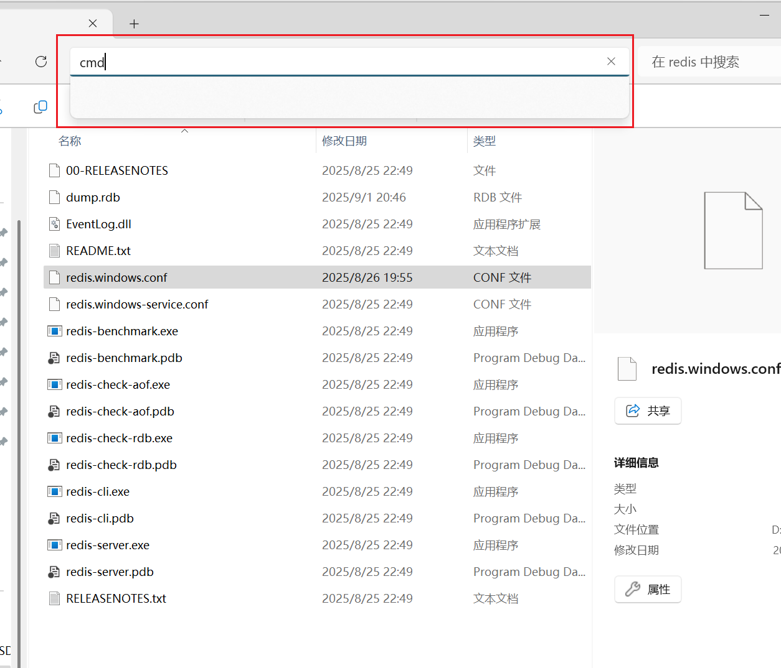Click the file name EventLog.dll
781x668 pixels.
[x=98, y=224]
